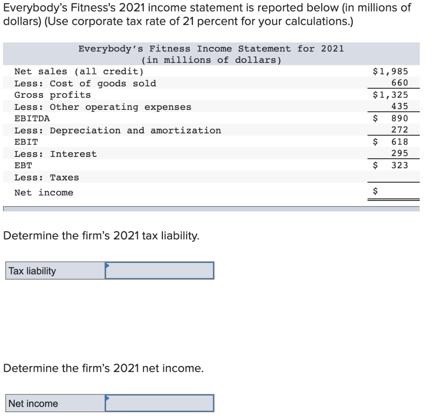Click inside the Net income answer box
The height and width of the screenshot is (416, 438).
[x=160, y=403]
